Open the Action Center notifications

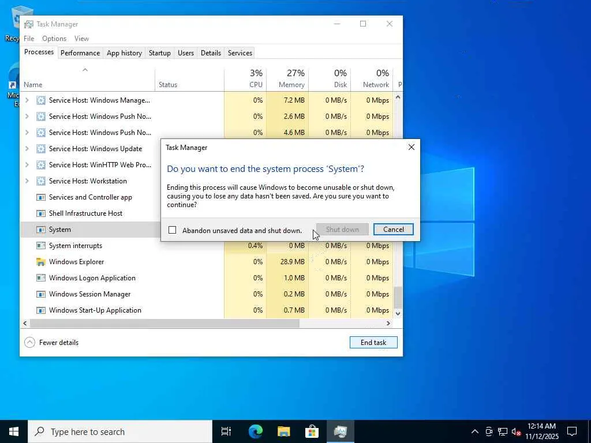572,431
